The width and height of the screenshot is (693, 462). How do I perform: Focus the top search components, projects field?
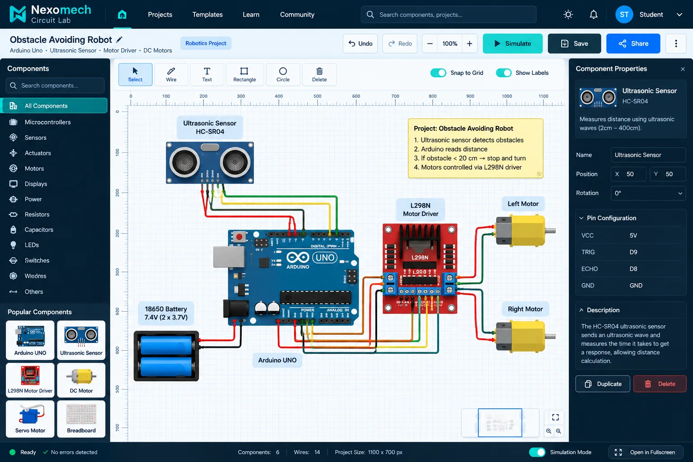click(x=448, y=14)
